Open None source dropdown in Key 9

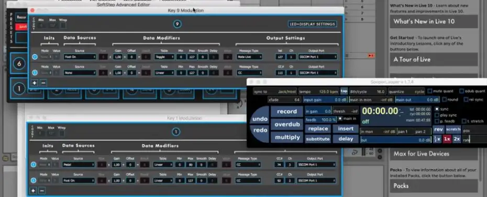coord(80,73)
